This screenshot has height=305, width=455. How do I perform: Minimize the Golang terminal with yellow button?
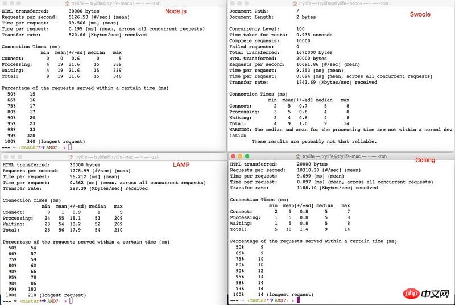tap(240, 156)
